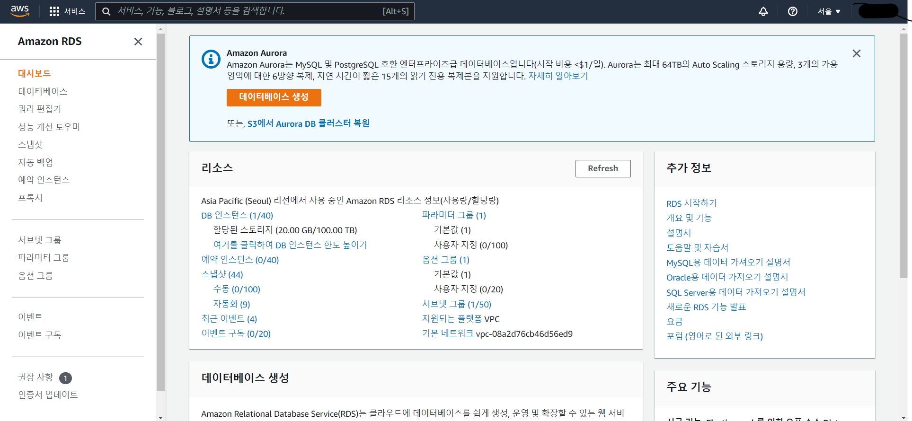
Task: Open 새로운 RDS 기능 발표 link
Action: [706, 307]
